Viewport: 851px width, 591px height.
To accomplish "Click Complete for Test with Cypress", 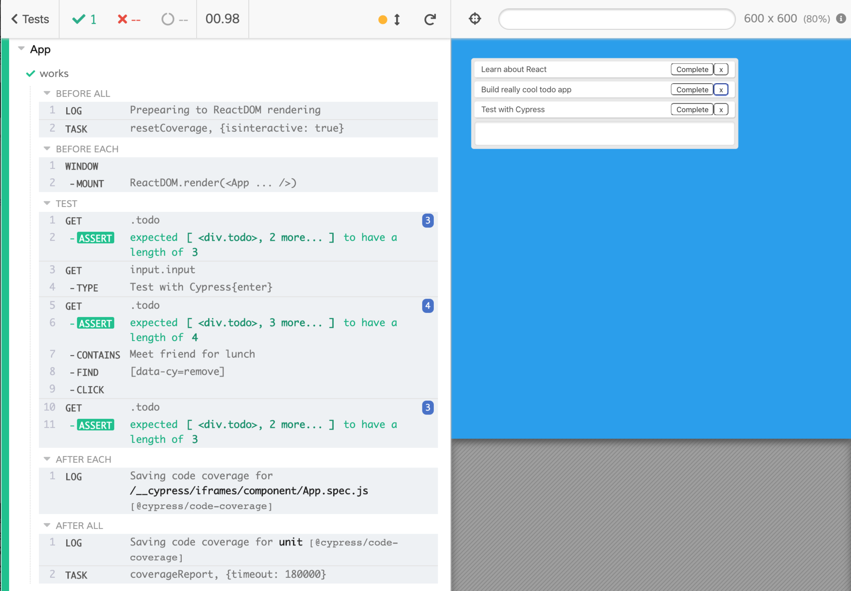I will 692,109.
